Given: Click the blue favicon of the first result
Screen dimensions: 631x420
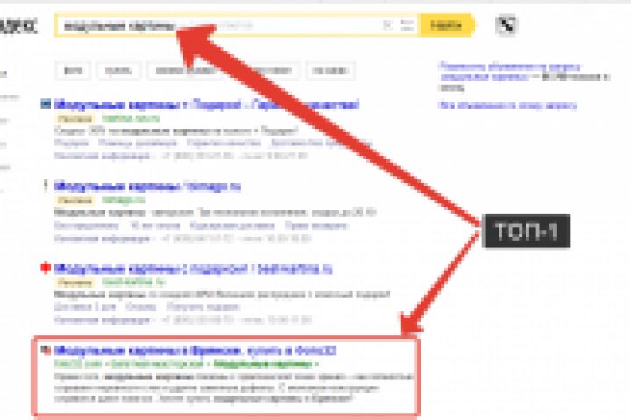Looking at the screenshot, I should click(46, 104).
